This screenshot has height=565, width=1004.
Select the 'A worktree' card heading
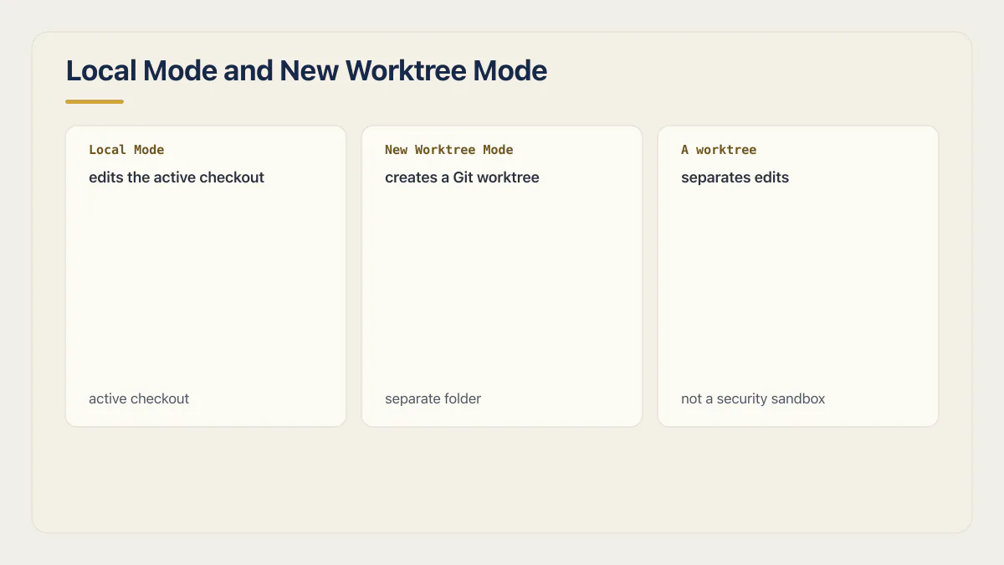[x=719, y=150]
